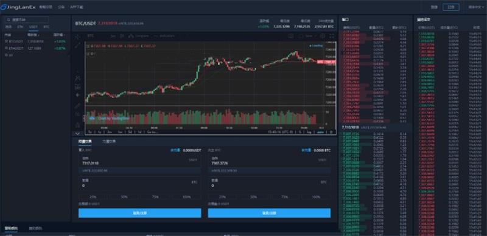The width and height of the screenshot is (487, 236).
Task: Open chart settings gear in the top toolbar
Action: (323, 36)
